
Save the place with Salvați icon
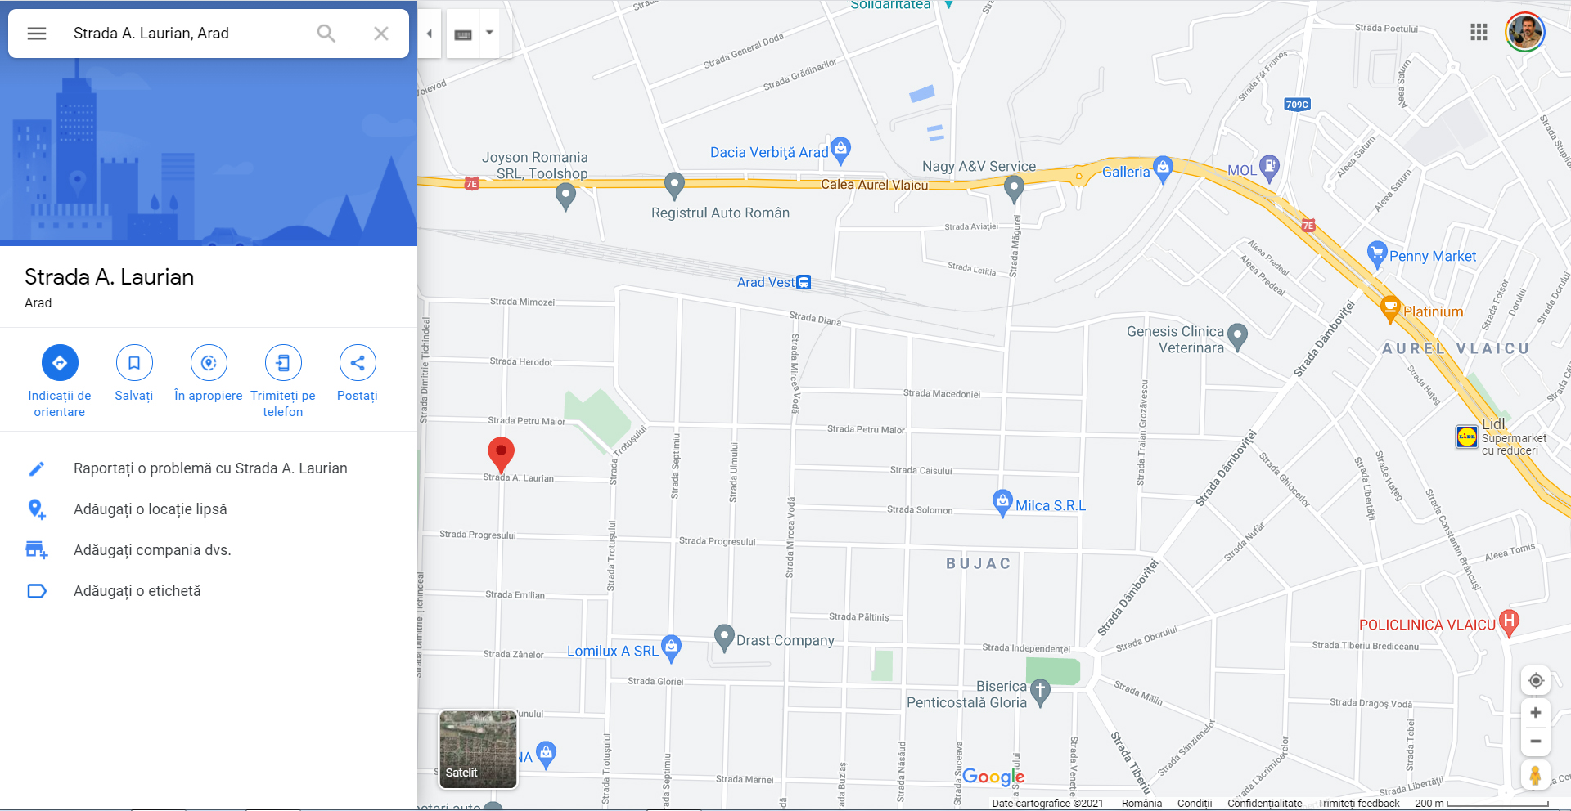134,363
